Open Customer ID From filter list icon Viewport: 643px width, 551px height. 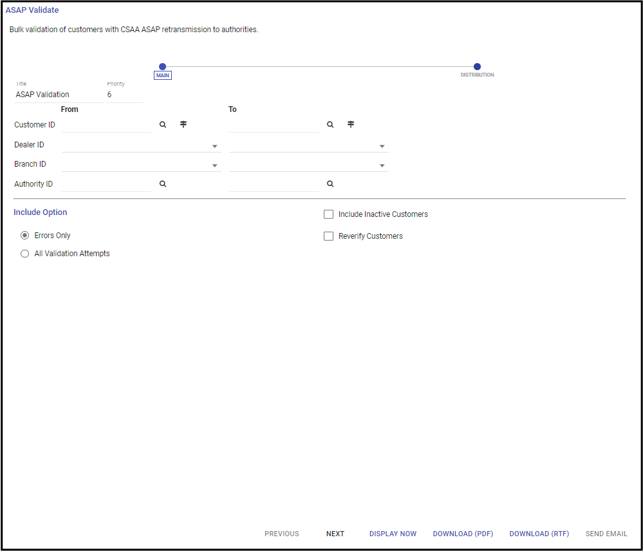coord(183,124)
